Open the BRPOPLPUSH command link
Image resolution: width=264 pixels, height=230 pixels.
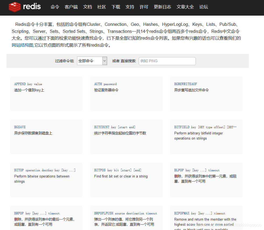[x=104, y=213]
